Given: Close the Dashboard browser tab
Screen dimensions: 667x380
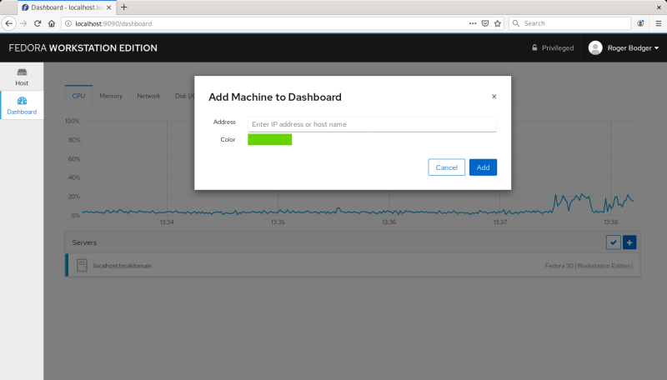Looking at the screenshot, I should coord(109,7).
